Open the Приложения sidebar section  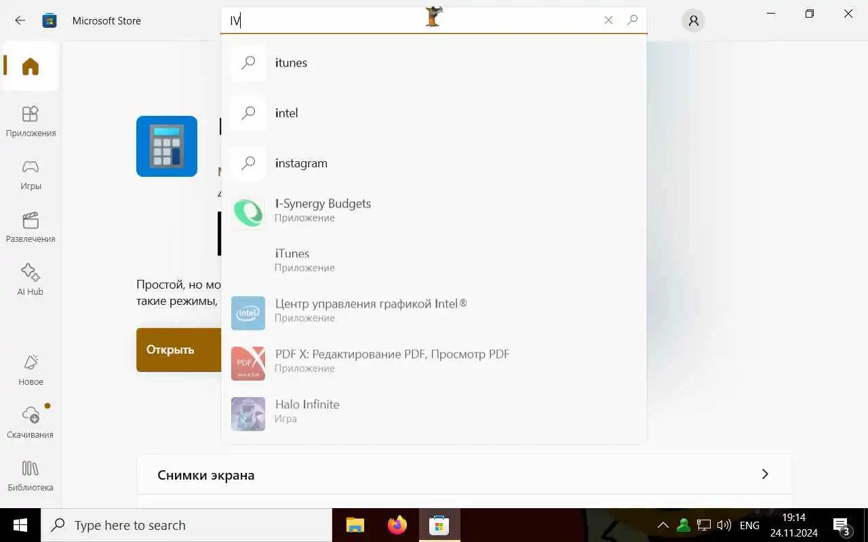[31, 122]
